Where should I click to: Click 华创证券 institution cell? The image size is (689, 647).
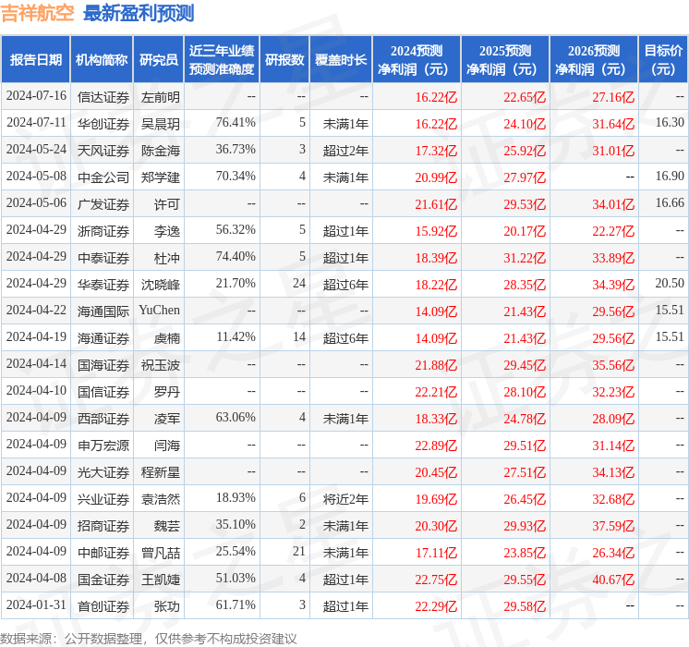click(x=103, y=124)
